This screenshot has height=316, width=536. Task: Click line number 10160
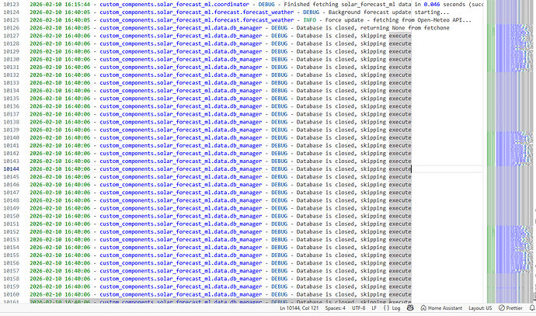click(12, 294)
